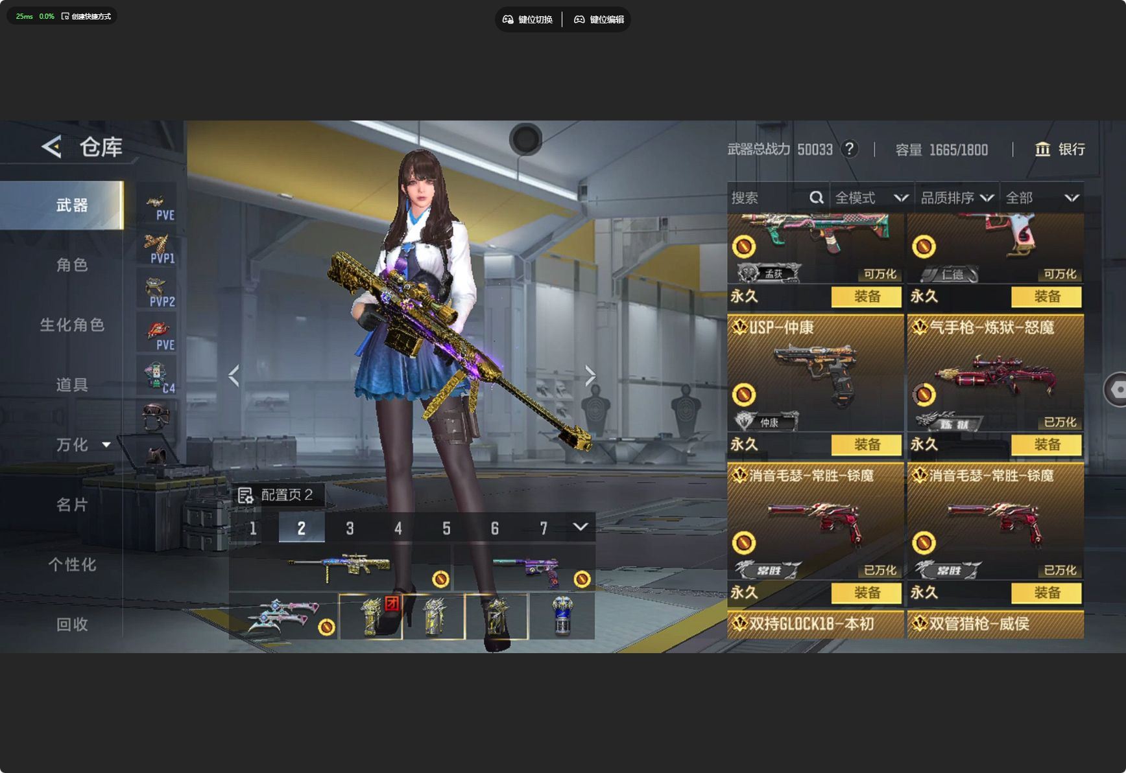Equip the 气手枪-炼狱-怒魔 weapon
The image size is (1126, 773).
(x=1046, y=444)
